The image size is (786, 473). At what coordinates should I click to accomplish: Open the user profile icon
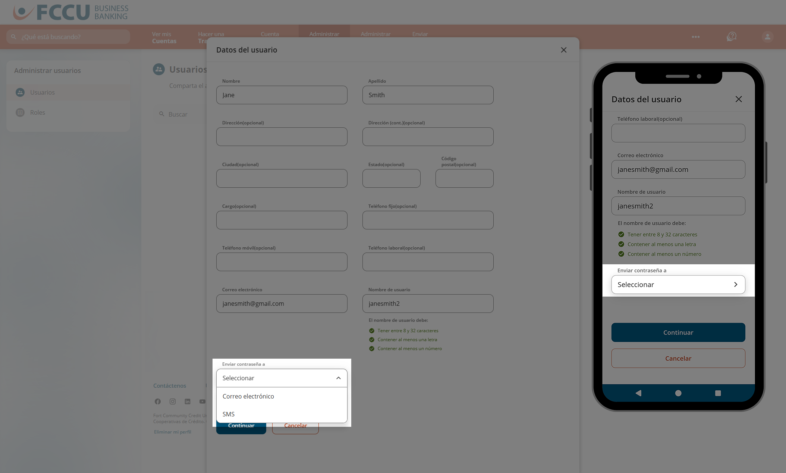(x=767, y=36)
